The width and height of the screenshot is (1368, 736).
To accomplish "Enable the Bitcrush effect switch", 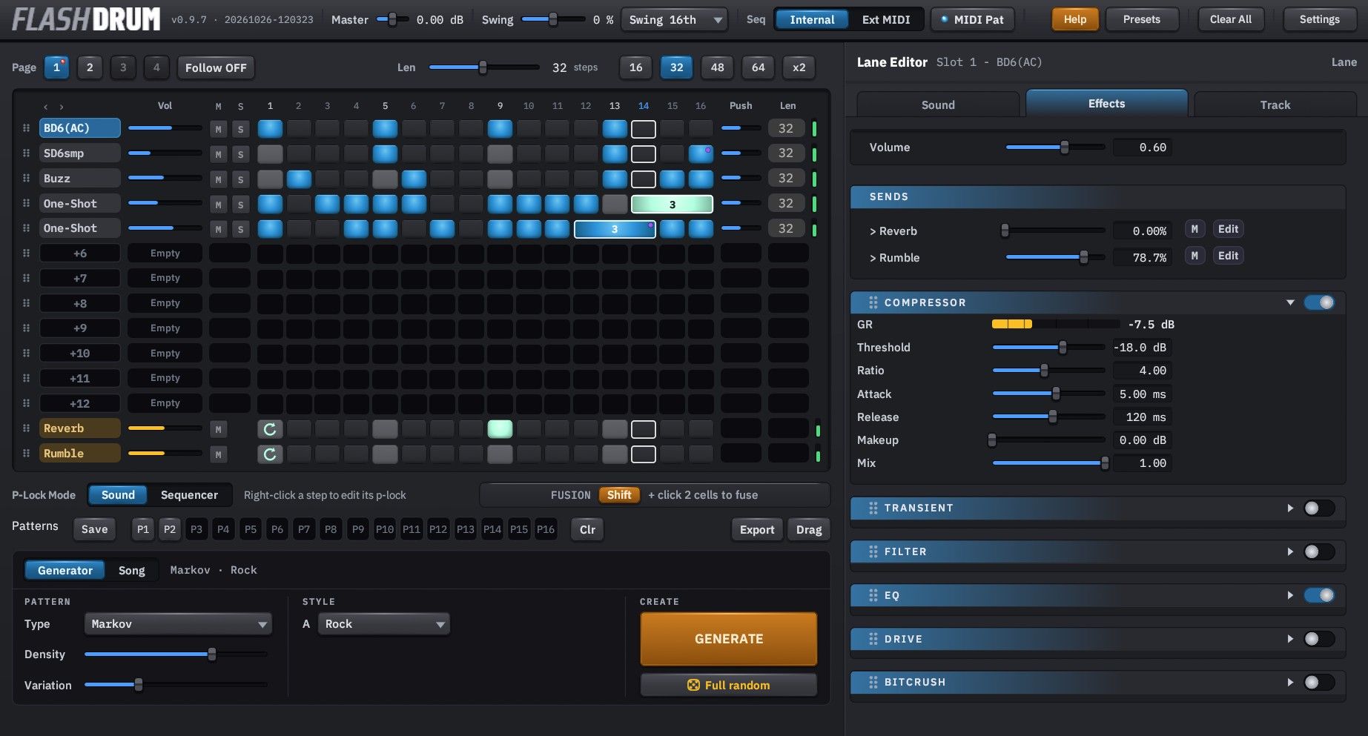I will [1319, 682].
